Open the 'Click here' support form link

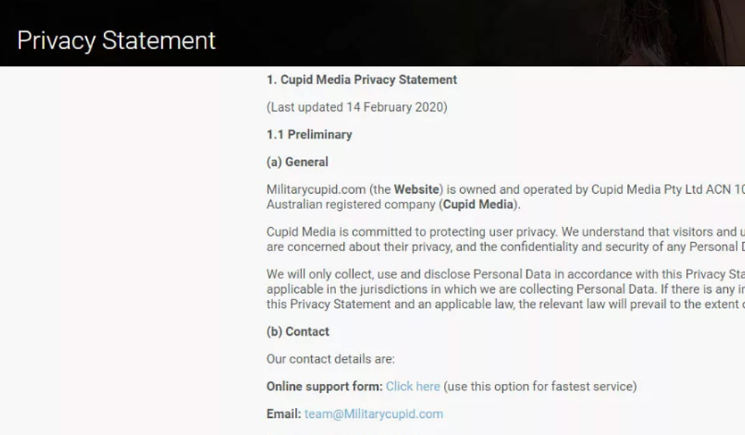[413, 386]
